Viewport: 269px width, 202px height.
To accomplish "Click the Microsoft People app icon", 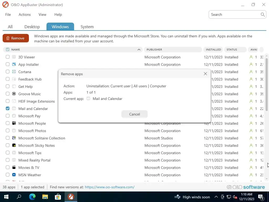I will tap(14, 123).
